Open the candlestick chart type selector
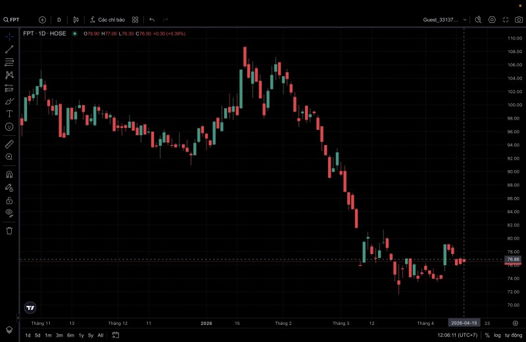The width and height of the screenshot is (526, 342). click(76, 20)
